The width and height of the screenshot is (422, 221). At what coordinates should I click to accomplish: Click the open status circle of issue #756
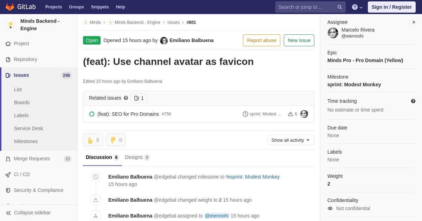92,114
